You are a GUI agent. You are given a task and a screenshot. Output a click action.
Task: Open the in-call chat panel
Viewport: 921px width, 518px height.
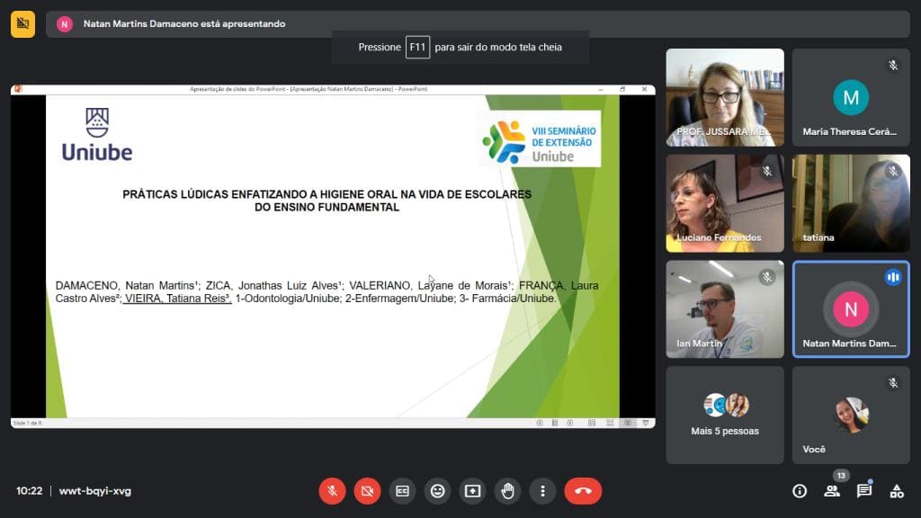pos(864,491)
